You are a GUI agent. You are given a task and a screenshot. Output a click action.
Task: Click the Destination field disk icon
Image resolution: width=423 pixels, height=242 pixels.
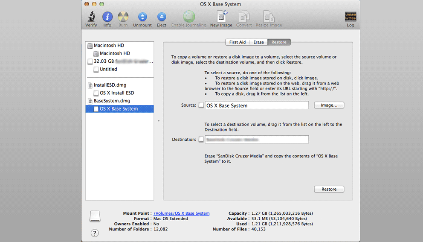point(201,140)
